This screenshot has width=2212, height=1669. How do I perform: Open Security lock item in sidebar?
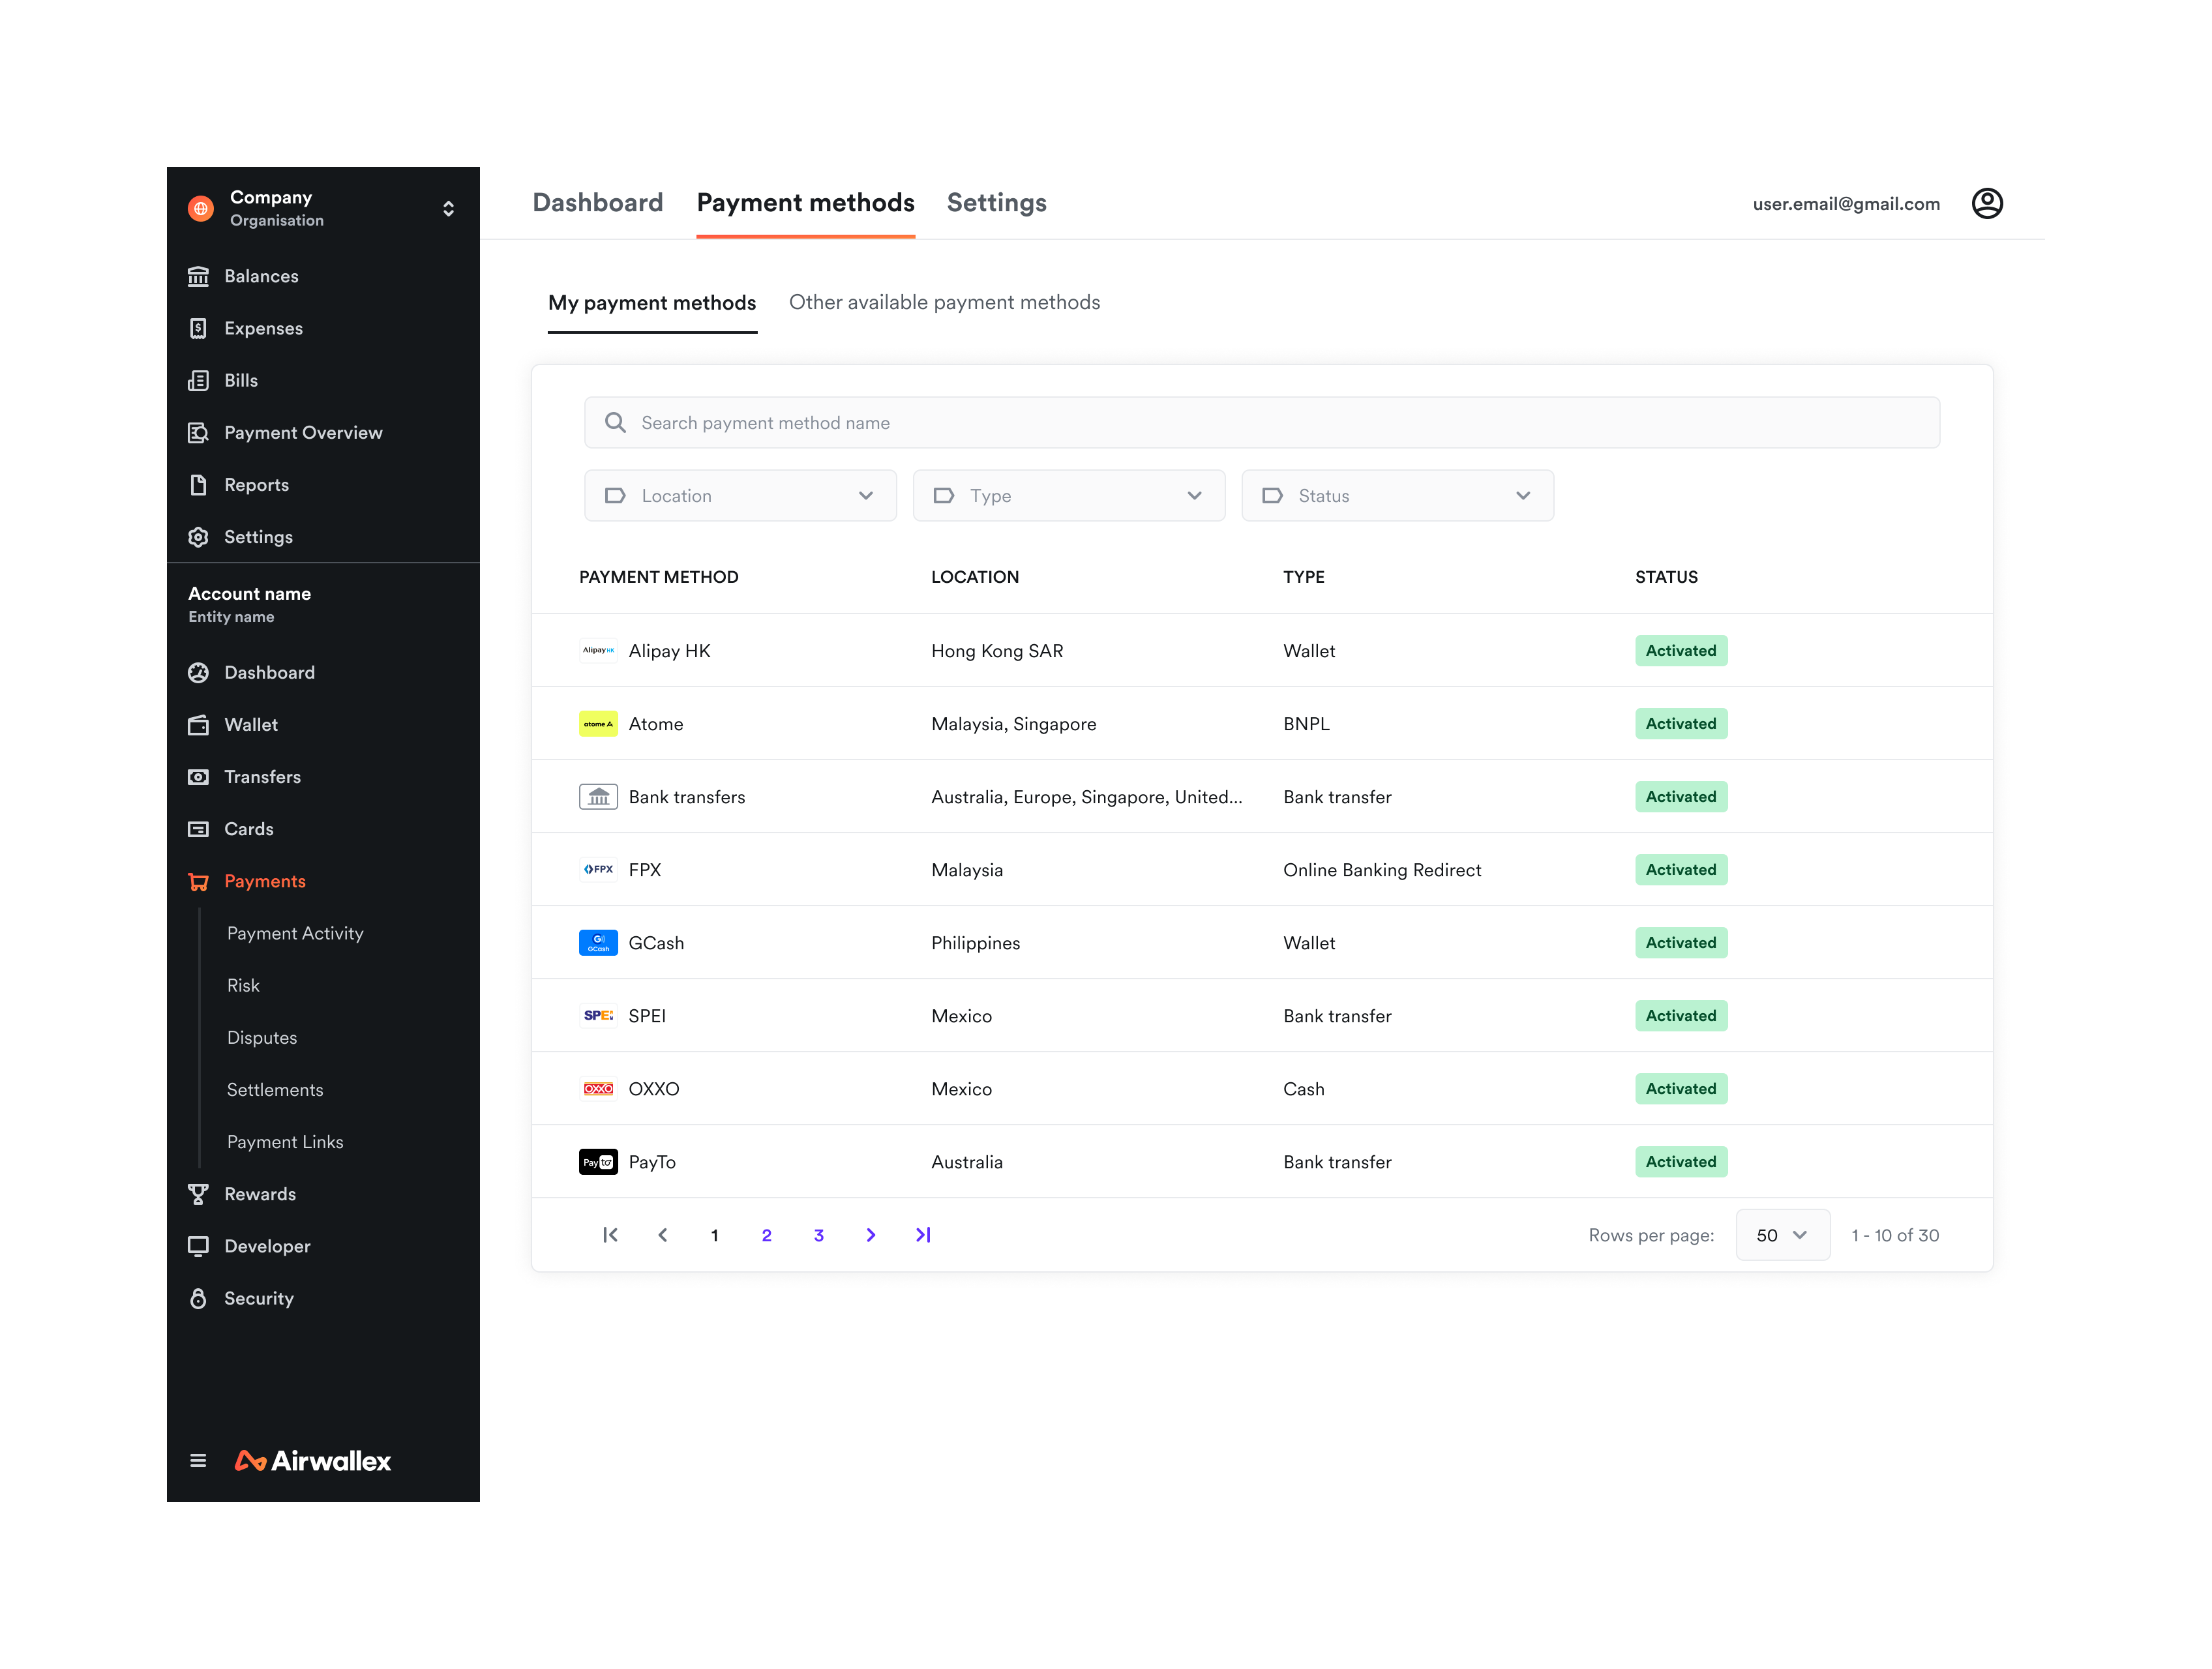pyautogui.click(x=258, y=1298)
